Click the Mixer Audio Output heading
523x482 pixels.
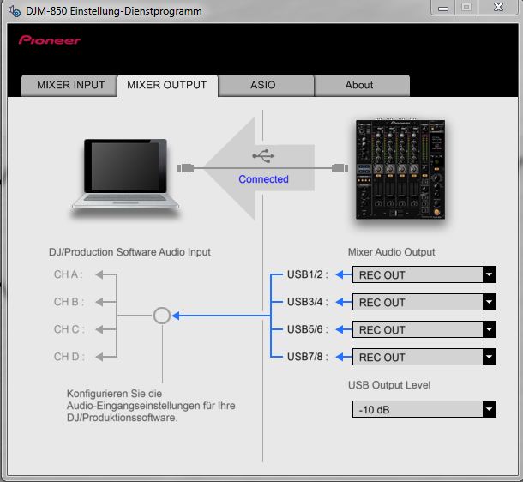391,252
